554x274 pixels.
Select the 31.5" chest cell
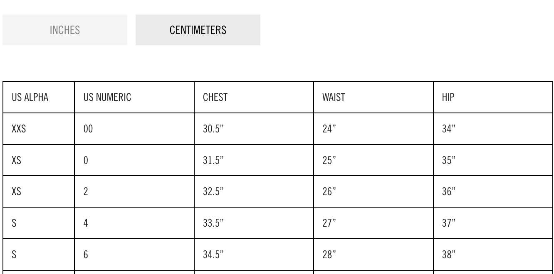(x=214, y=160)
